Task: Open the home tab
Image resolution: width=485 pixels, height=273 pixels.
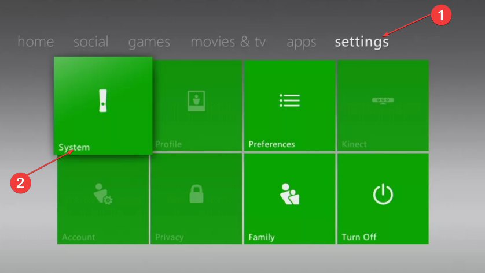Action: click(x=35, y=42)
